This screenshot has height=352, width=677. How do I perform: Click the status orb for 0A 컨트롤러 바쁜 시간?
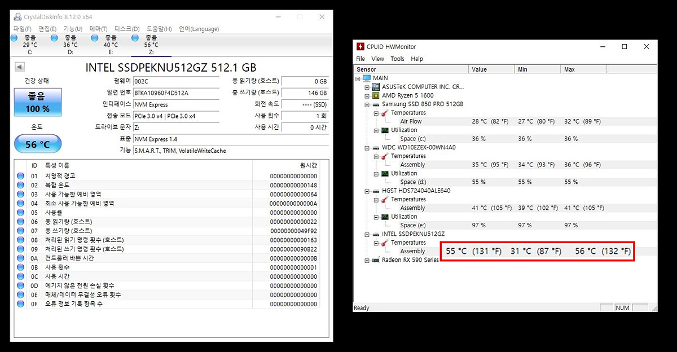point(21,258)
